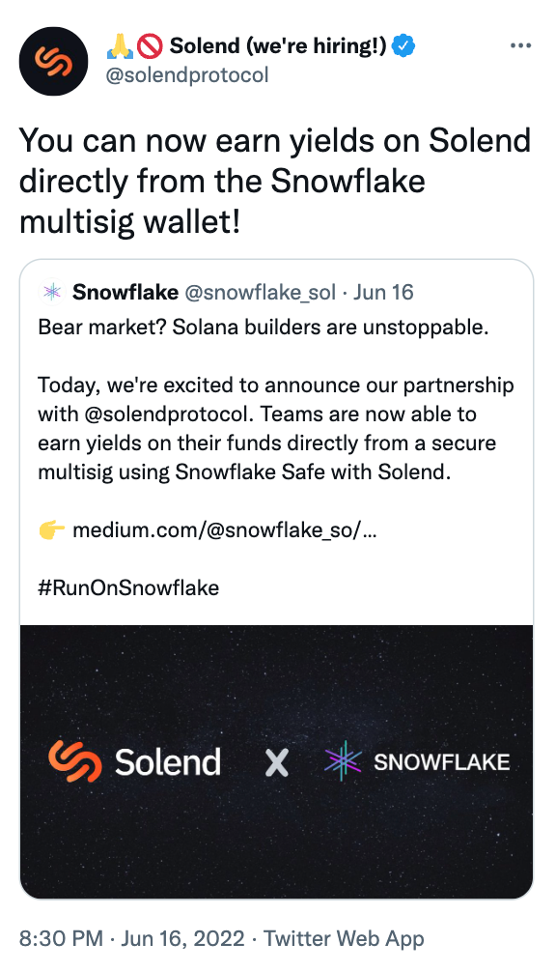Image resolution: width=556 pixels, height=972 pixels.
Task: Open the Solend X Snowflake banner image
Action: [277, 762]
